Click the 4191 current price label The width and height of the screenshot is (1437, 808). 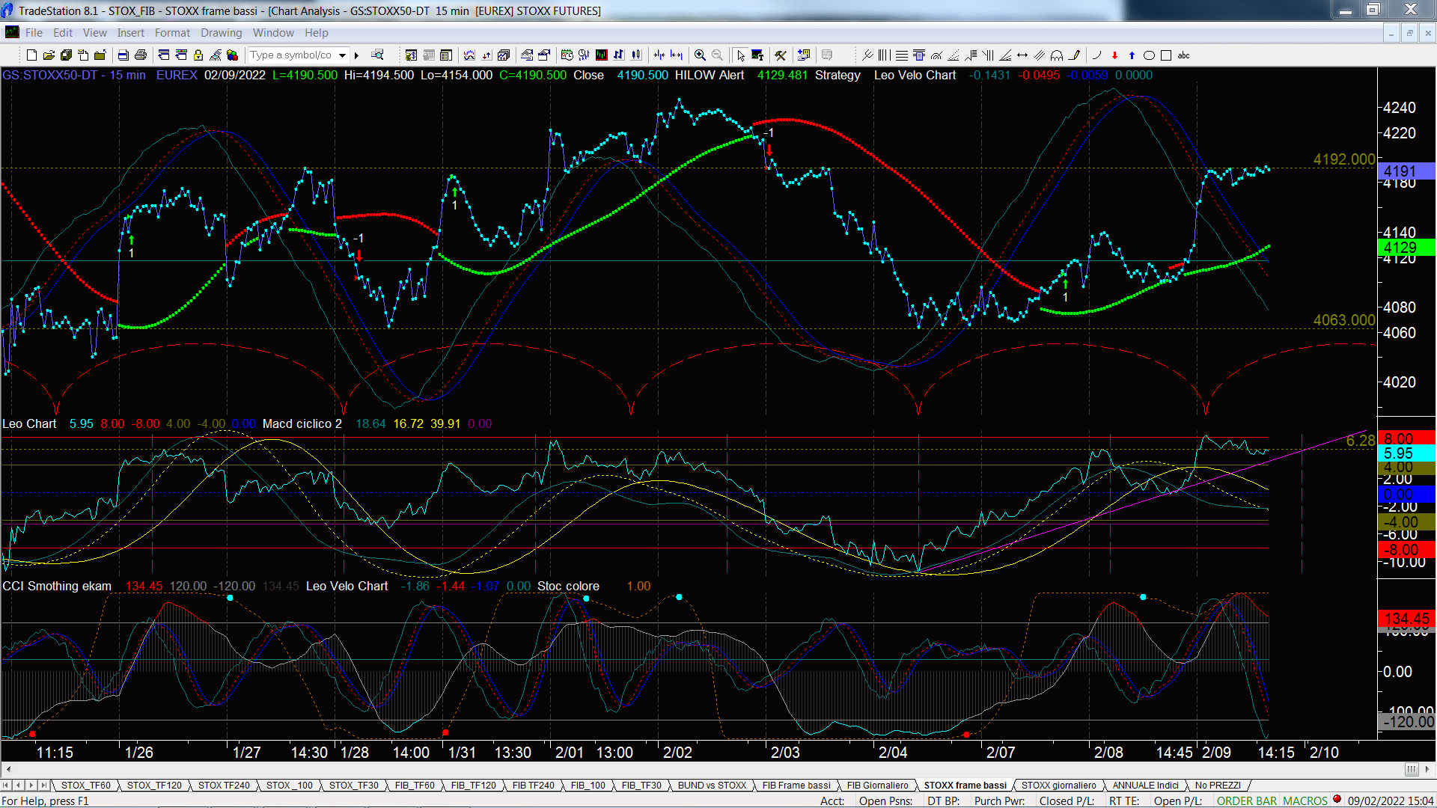pos(1406,171)
